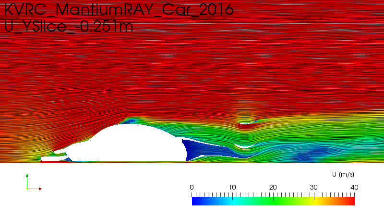
Task: Click the orientation axes widget
Action: 34,182
